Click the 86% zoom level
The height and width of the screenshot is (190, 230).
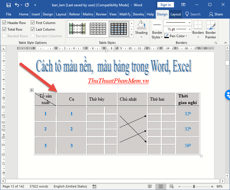(x=219, y=186)
